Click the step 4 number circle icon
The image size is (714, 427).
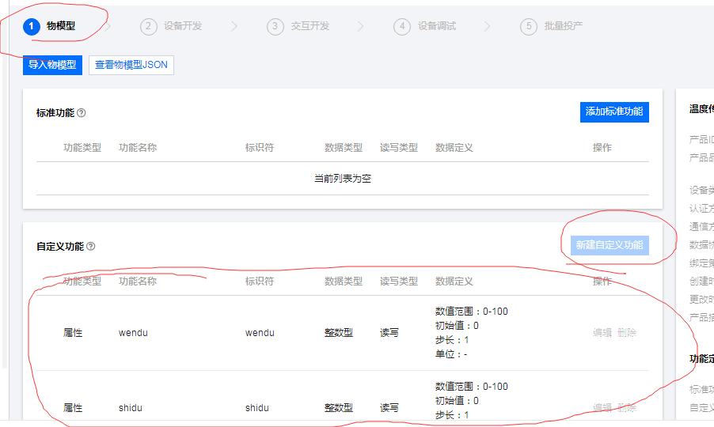(x=402, y=26)
